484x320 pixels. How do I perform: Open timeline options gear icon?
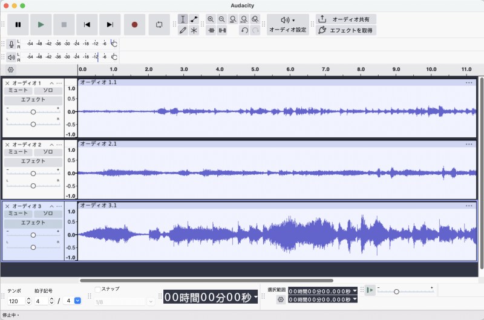(10, 70)
